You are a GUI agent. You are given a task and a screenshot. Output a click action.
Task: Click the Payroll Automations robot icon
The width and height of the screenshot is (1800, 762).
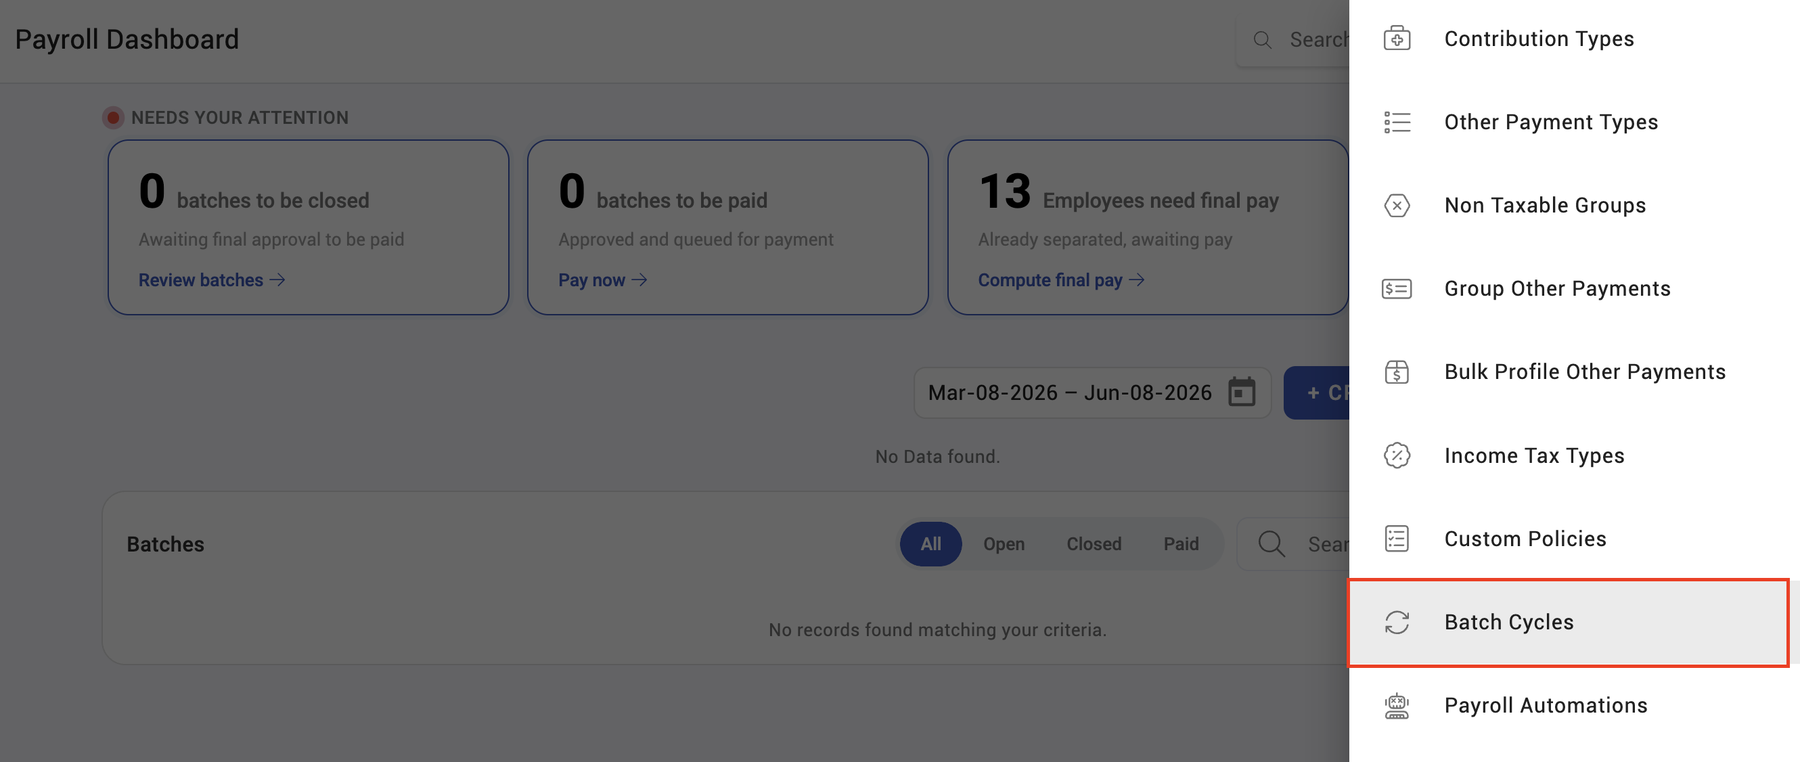pyautogui.click(x=1397, y=705)
